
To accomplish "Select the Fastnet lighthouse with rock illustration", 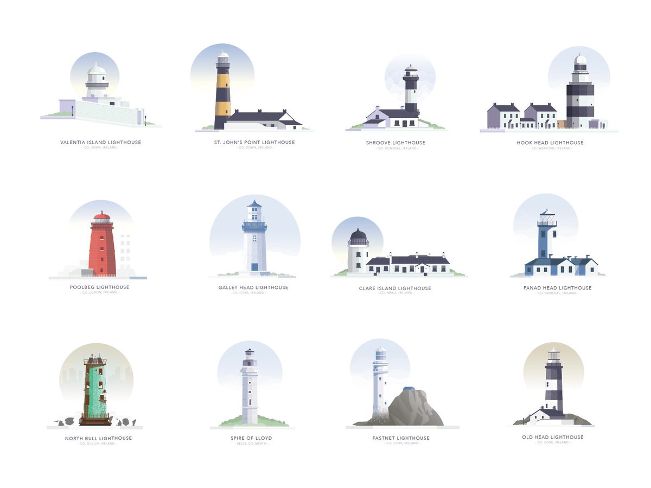I will coord(403,384).
